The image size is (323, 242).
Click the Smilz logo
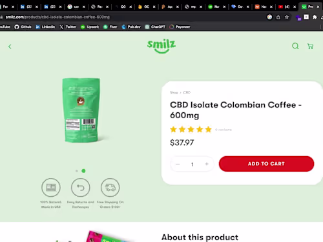click(x=161, y=46)
